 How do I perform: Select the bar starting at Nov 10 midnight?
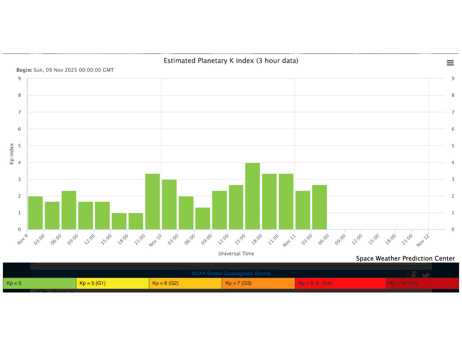pyautogui.click(x=169, y=204)
